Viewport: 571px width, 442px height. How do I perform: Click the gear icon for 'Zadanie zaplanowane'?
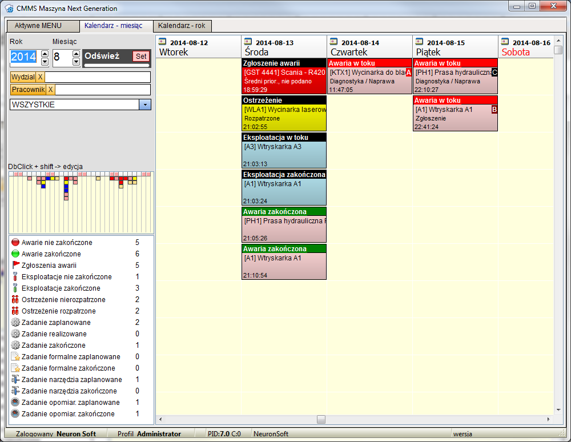15,322
